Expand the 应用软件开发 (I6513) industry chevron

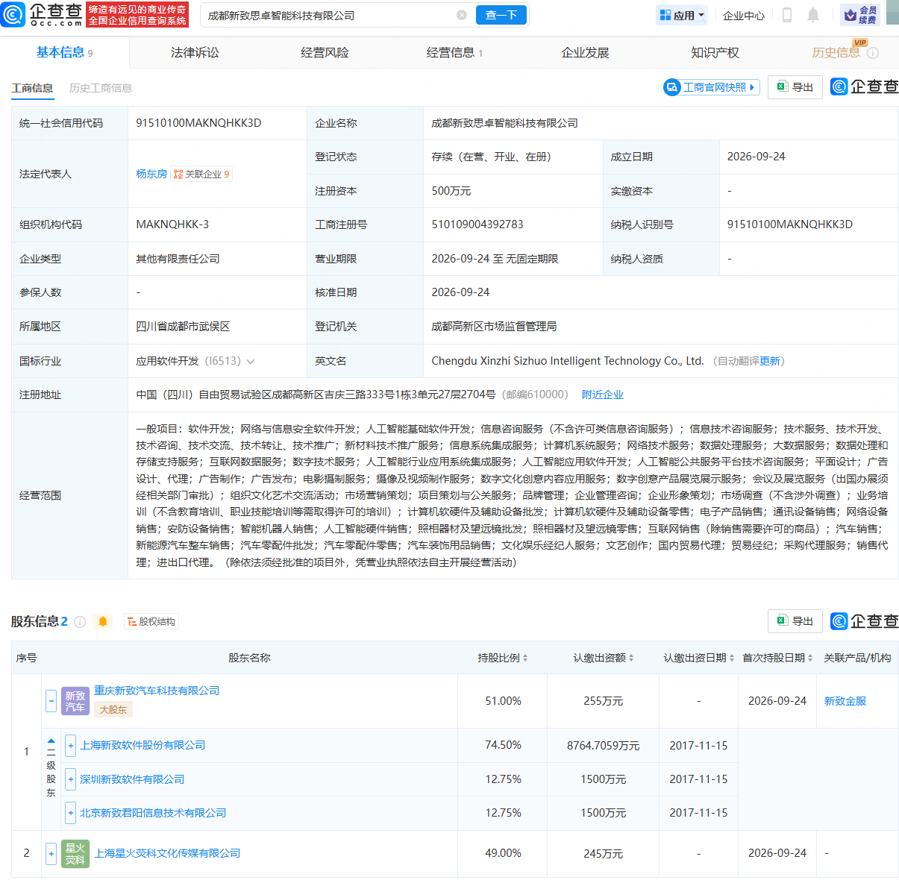(x=251, y=362)
